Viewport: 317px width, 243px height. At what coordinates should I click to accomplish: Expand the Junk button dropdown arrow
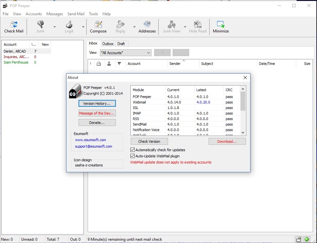[55, 27]
